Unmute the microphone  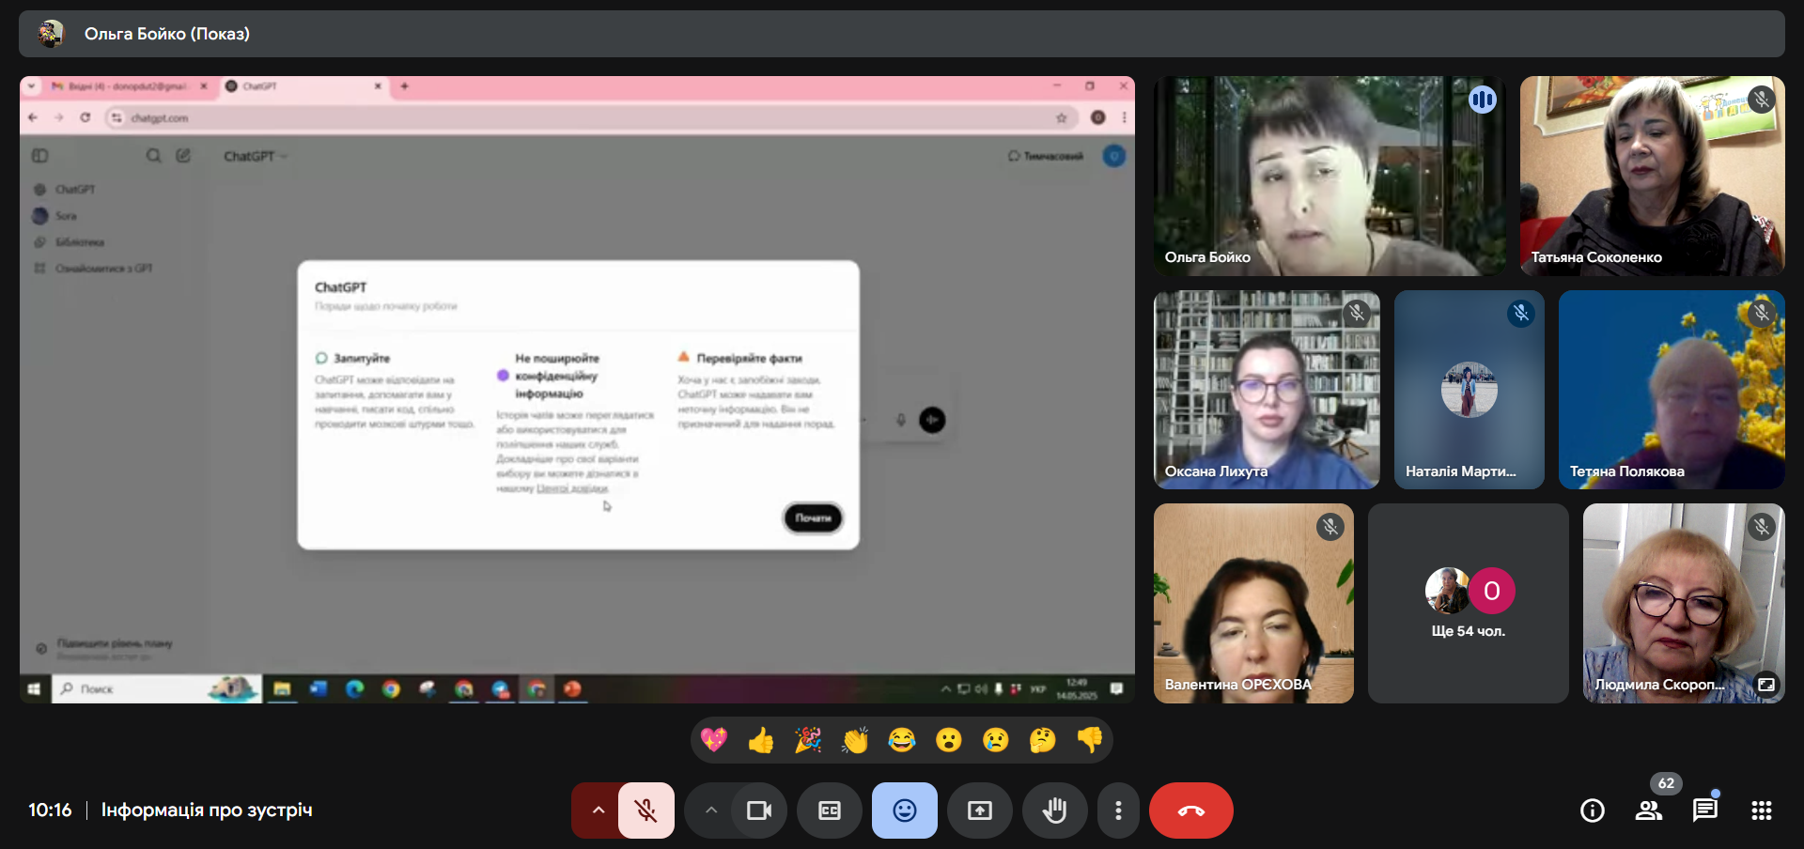(646, 810)
